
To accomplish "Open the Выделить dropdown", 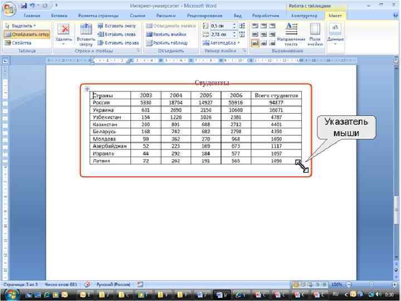I will 21,26.
